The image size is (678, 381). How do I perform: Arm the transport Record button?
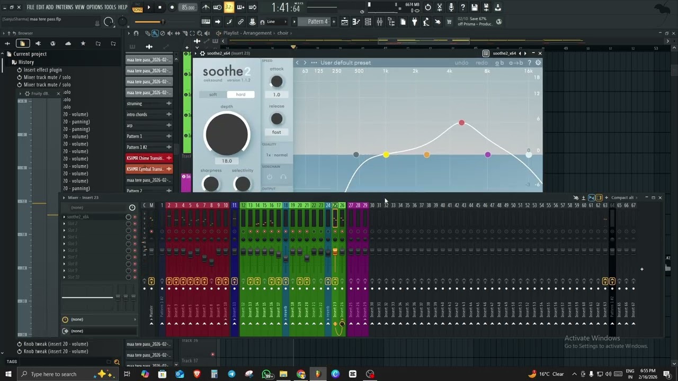pos(172,7)
